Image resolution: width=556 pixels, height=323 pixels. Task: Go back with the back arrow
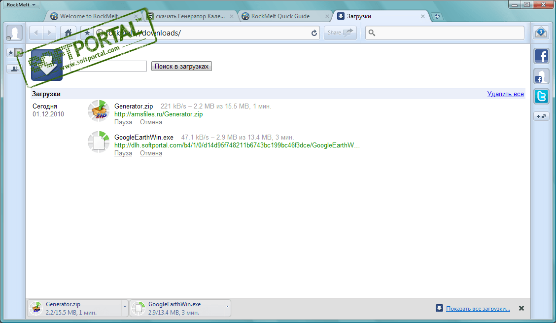pos(36,33)
